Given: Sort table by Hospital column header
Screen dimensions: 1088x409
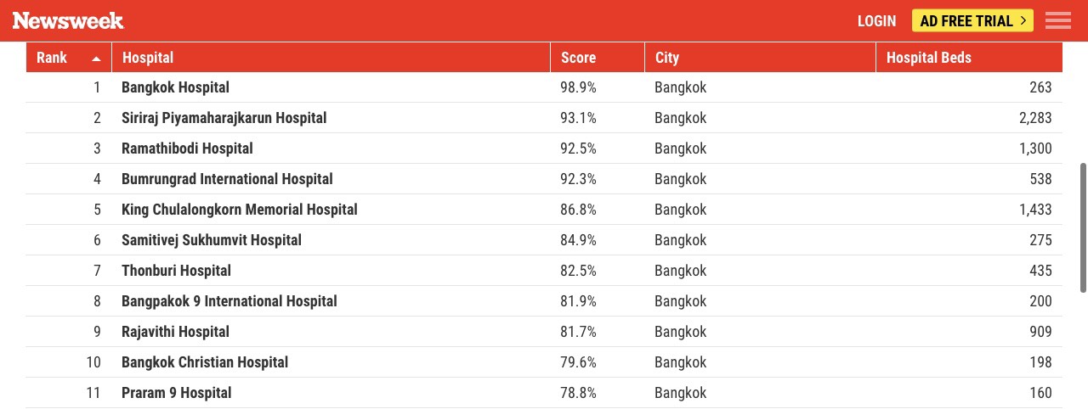Looking at the screenshot, I should pos(148,58).
